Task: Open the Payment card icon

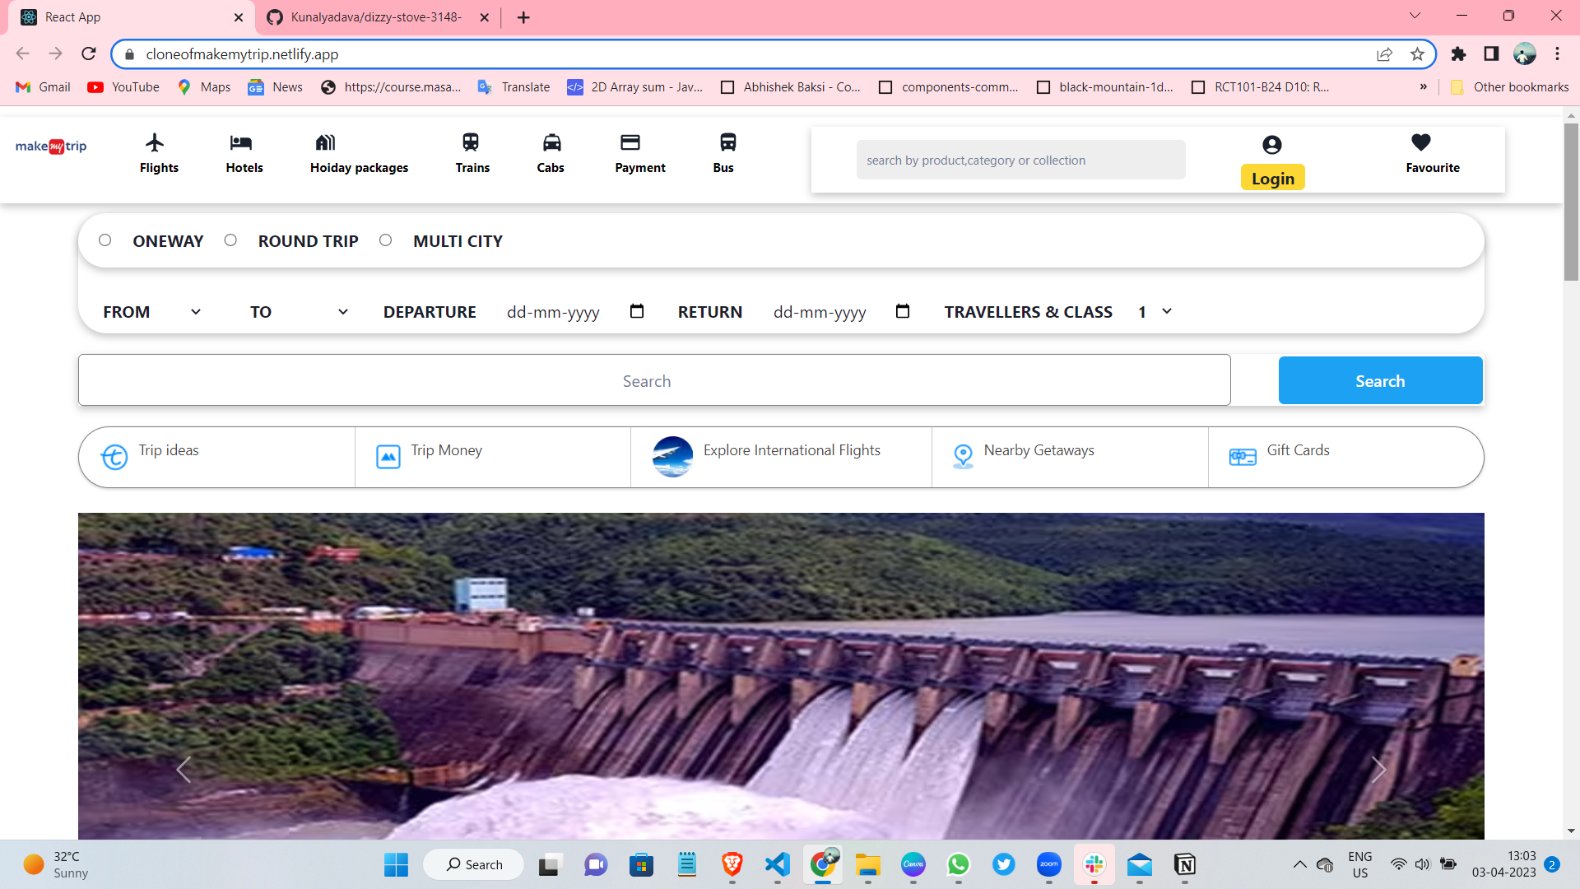Action: coord(630,143)
